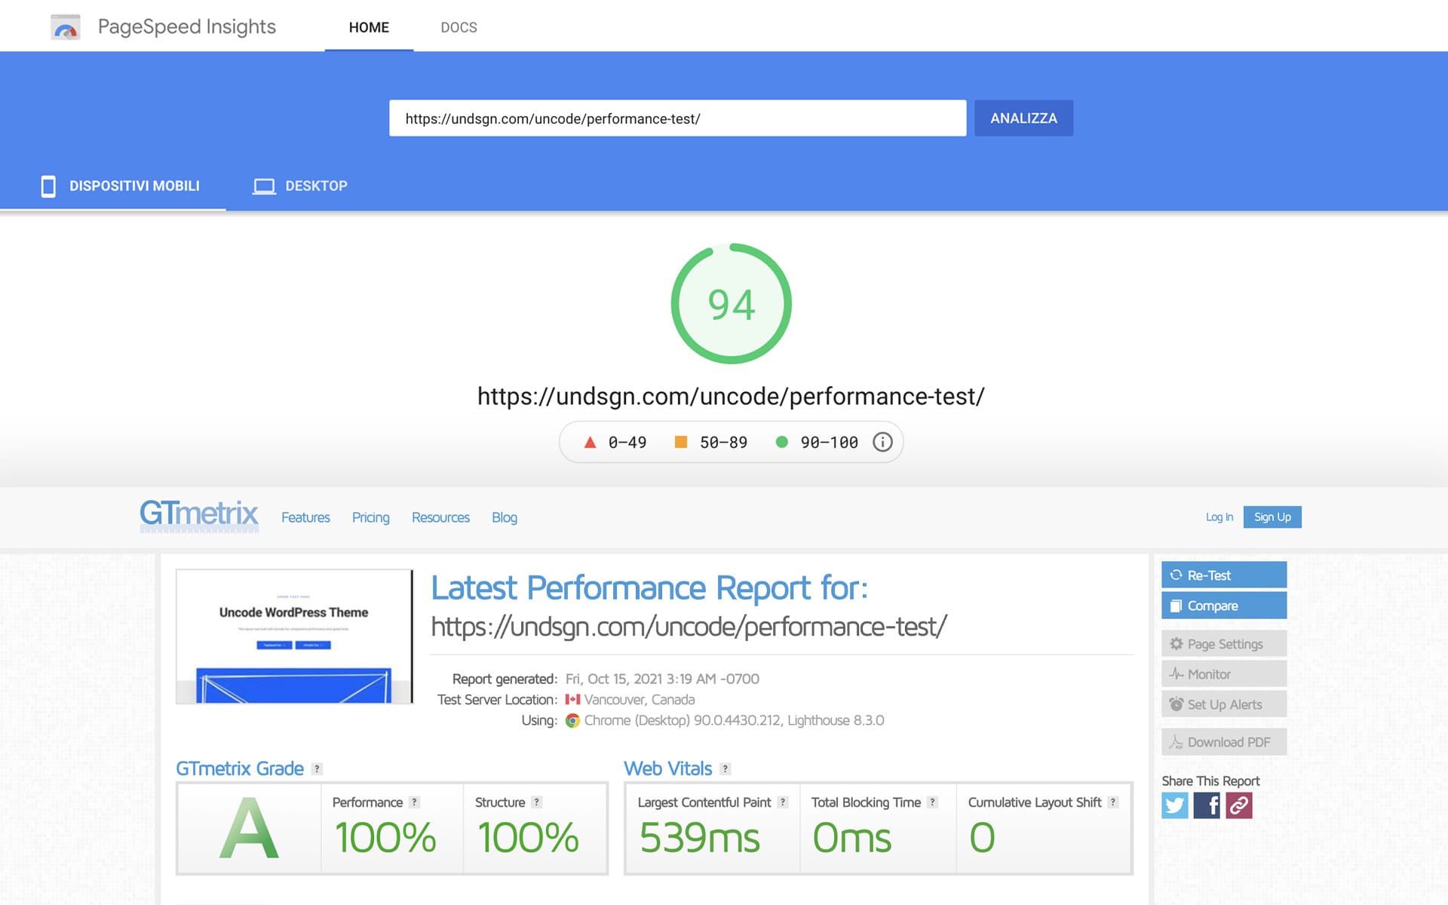Viewport: 1448px width, 905px height.
Task: Click the 94 score gauge
Action: (731, 304)
